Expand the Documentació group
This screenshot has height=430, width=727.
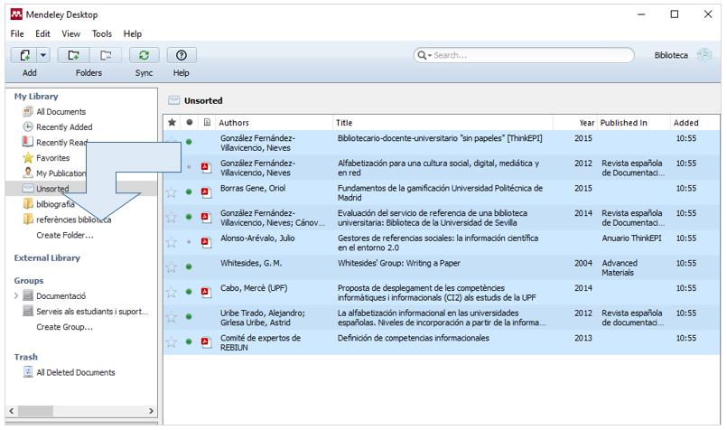(16, 296)
